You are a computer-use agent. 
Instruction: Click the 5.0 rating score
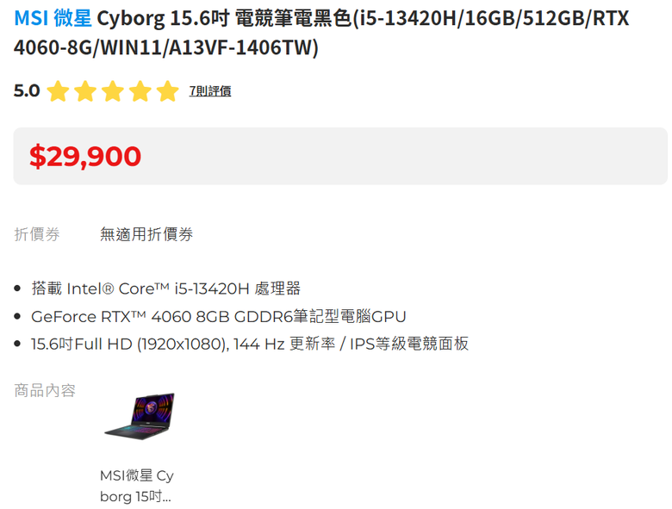[x=27, y=90]
